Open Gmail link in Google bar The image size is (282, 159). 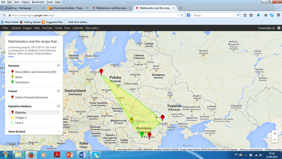58,28
